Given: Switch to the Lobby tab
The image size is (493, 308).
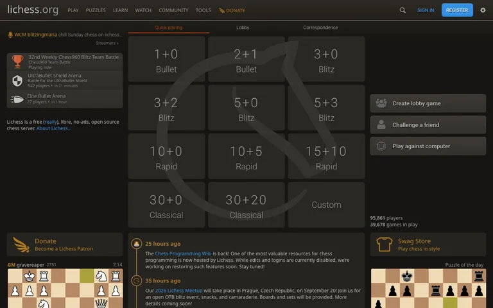Looking at the screenshot, I should [243, 28].
